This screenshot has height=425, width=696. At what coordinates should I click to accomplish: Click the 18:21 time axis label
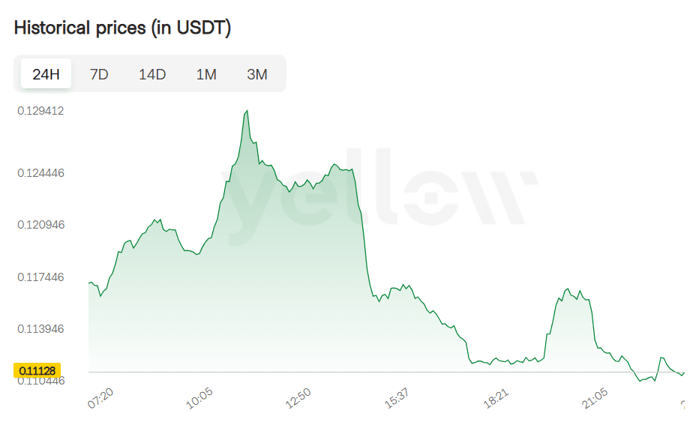point(497,398)
